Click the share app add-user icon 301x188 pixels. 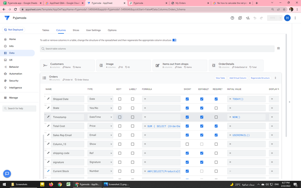point(248,18)
